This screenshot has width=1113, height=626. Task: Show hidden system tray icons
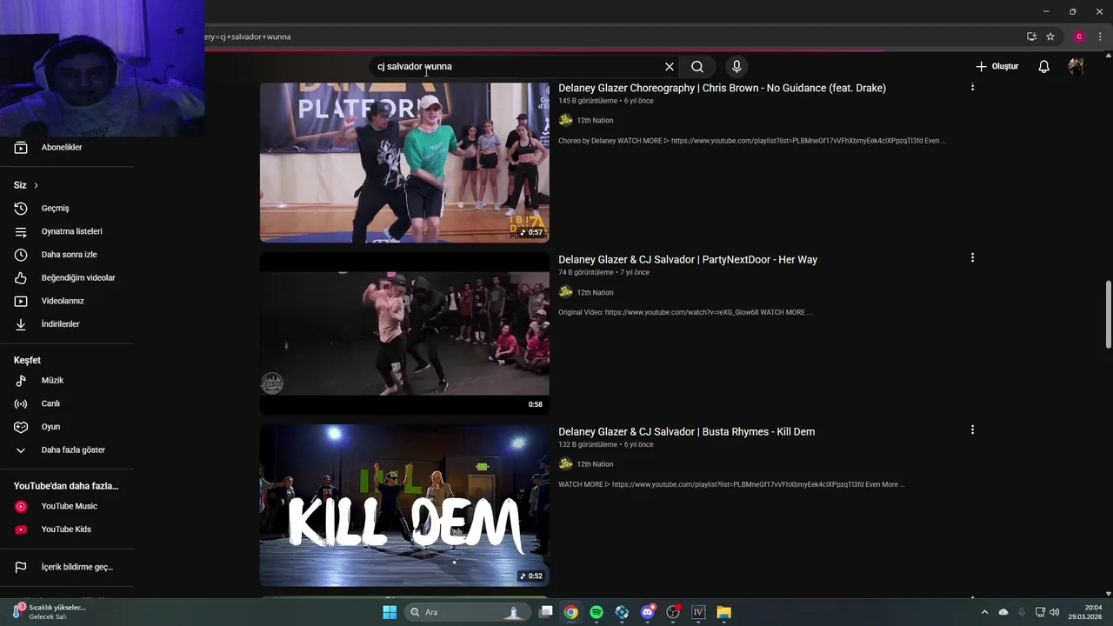coord(984,612)
